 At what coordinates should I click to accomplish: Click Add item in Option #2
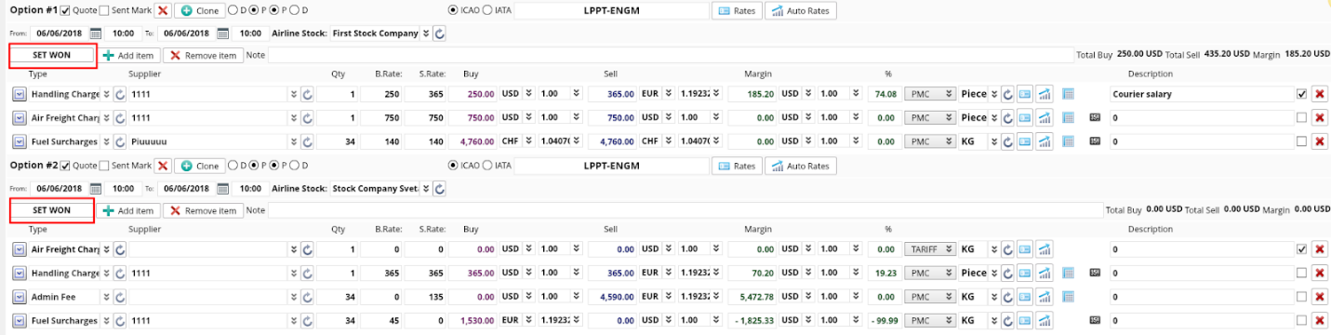coord(130,211)
